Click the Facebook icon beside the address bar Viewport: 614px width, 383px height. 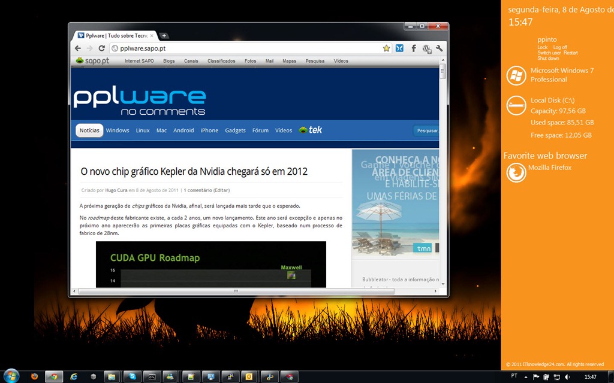414,48
